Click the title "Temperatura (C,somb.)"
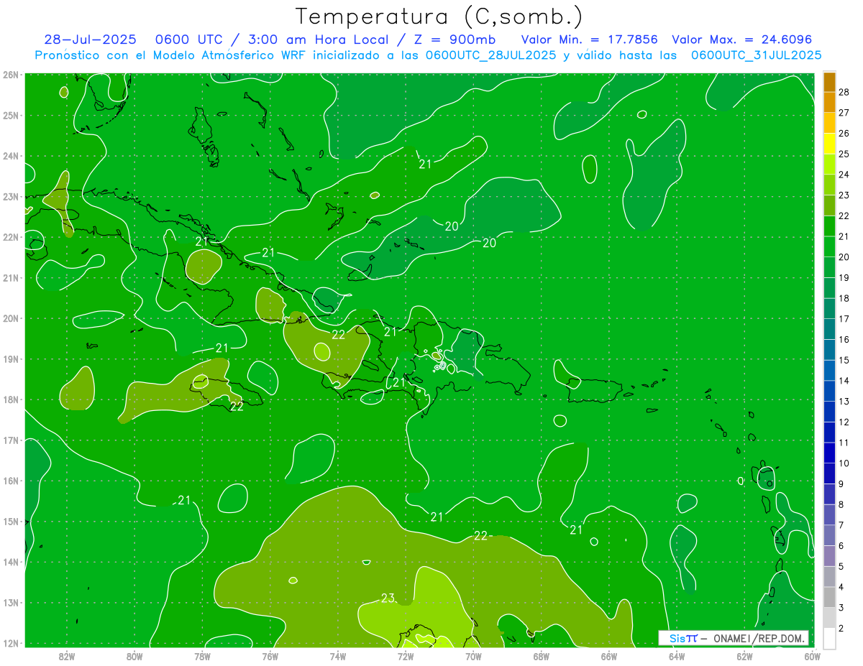The image size is (863, 666). coord(439,17)
